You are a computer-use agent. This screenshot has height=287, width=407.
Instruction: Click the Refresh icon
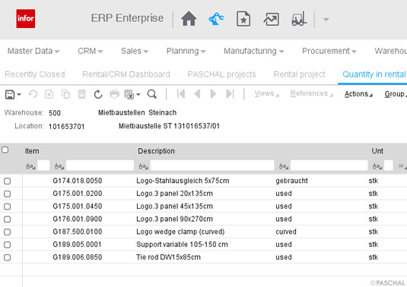98,94
